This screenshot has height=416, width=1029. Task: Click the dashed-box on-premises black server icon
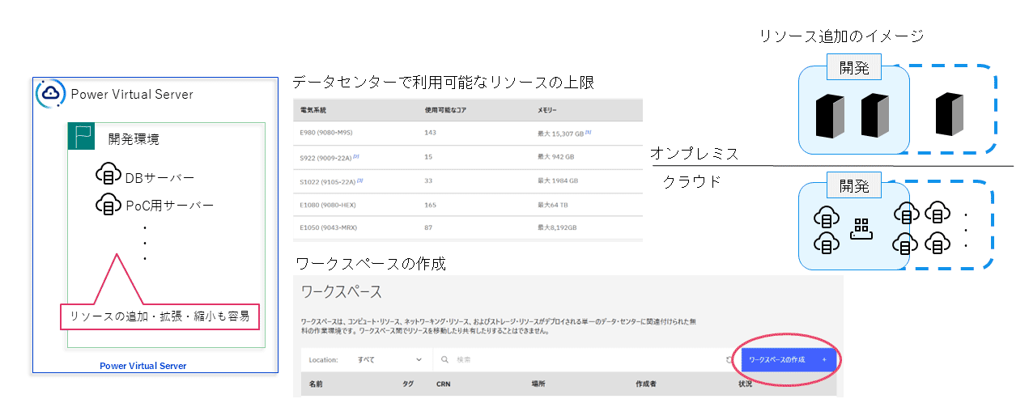coord(949,114)
